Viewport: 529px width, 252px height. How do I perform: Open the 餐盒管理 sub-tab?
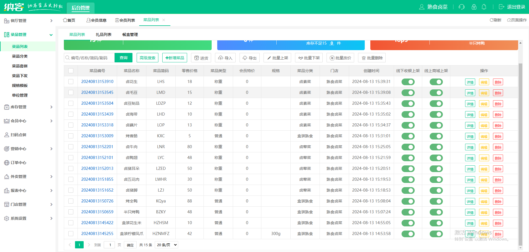point(130,35)
